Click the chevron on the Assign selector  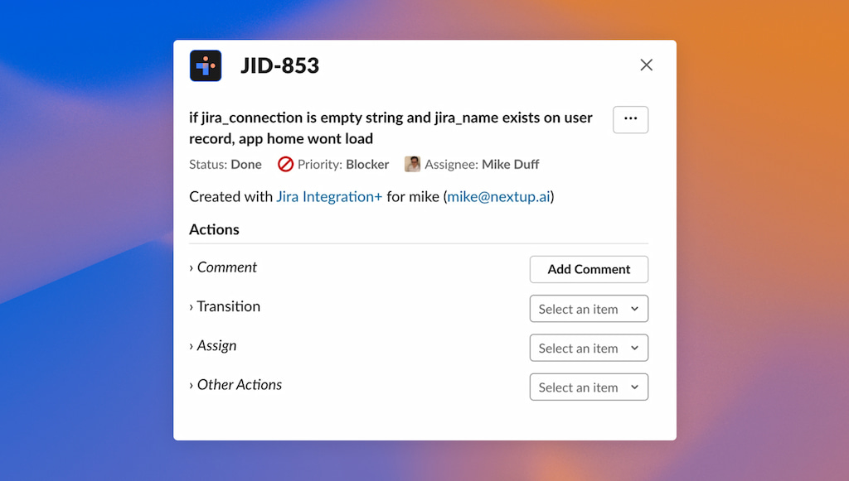[636, 348]
